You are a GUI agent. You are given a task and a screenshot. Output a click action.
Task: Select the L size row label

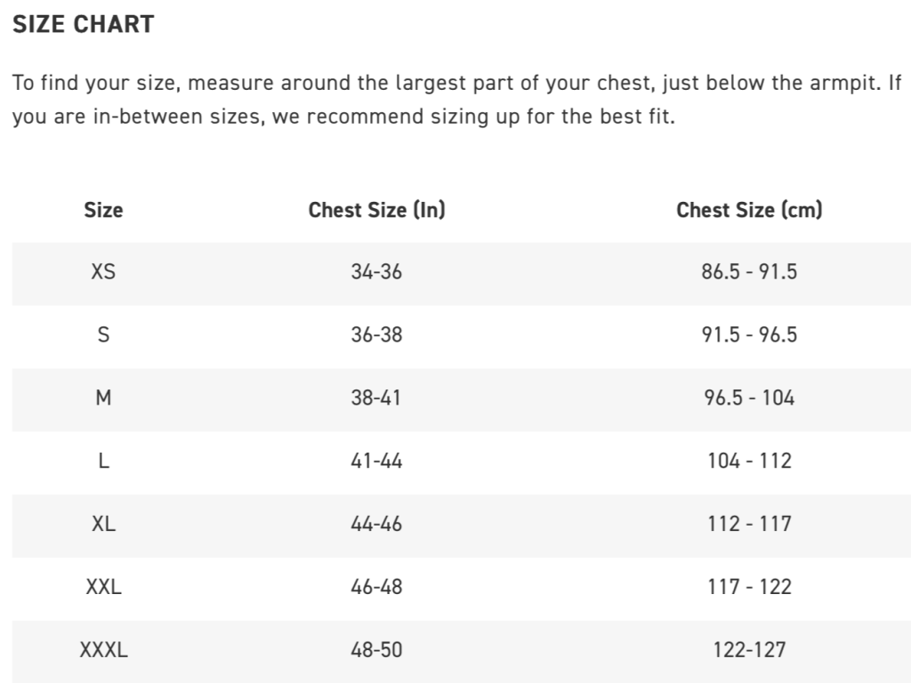pos(103,462)
